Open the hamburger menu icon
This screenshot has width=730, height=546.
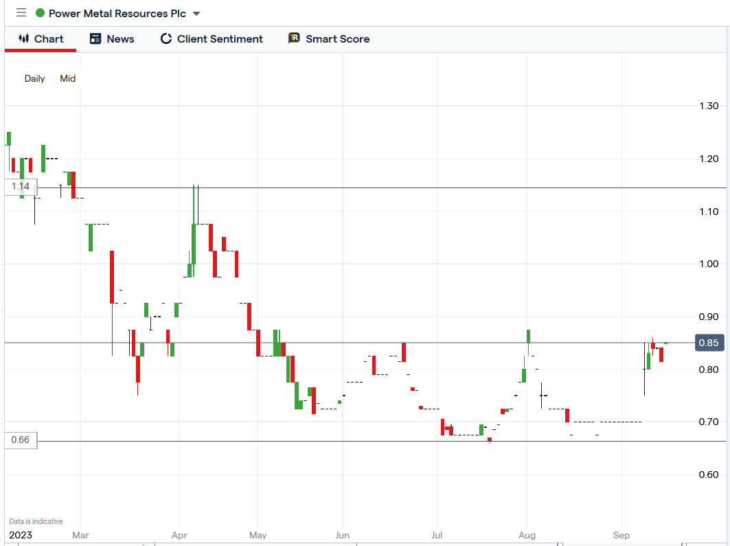point(21,12)
